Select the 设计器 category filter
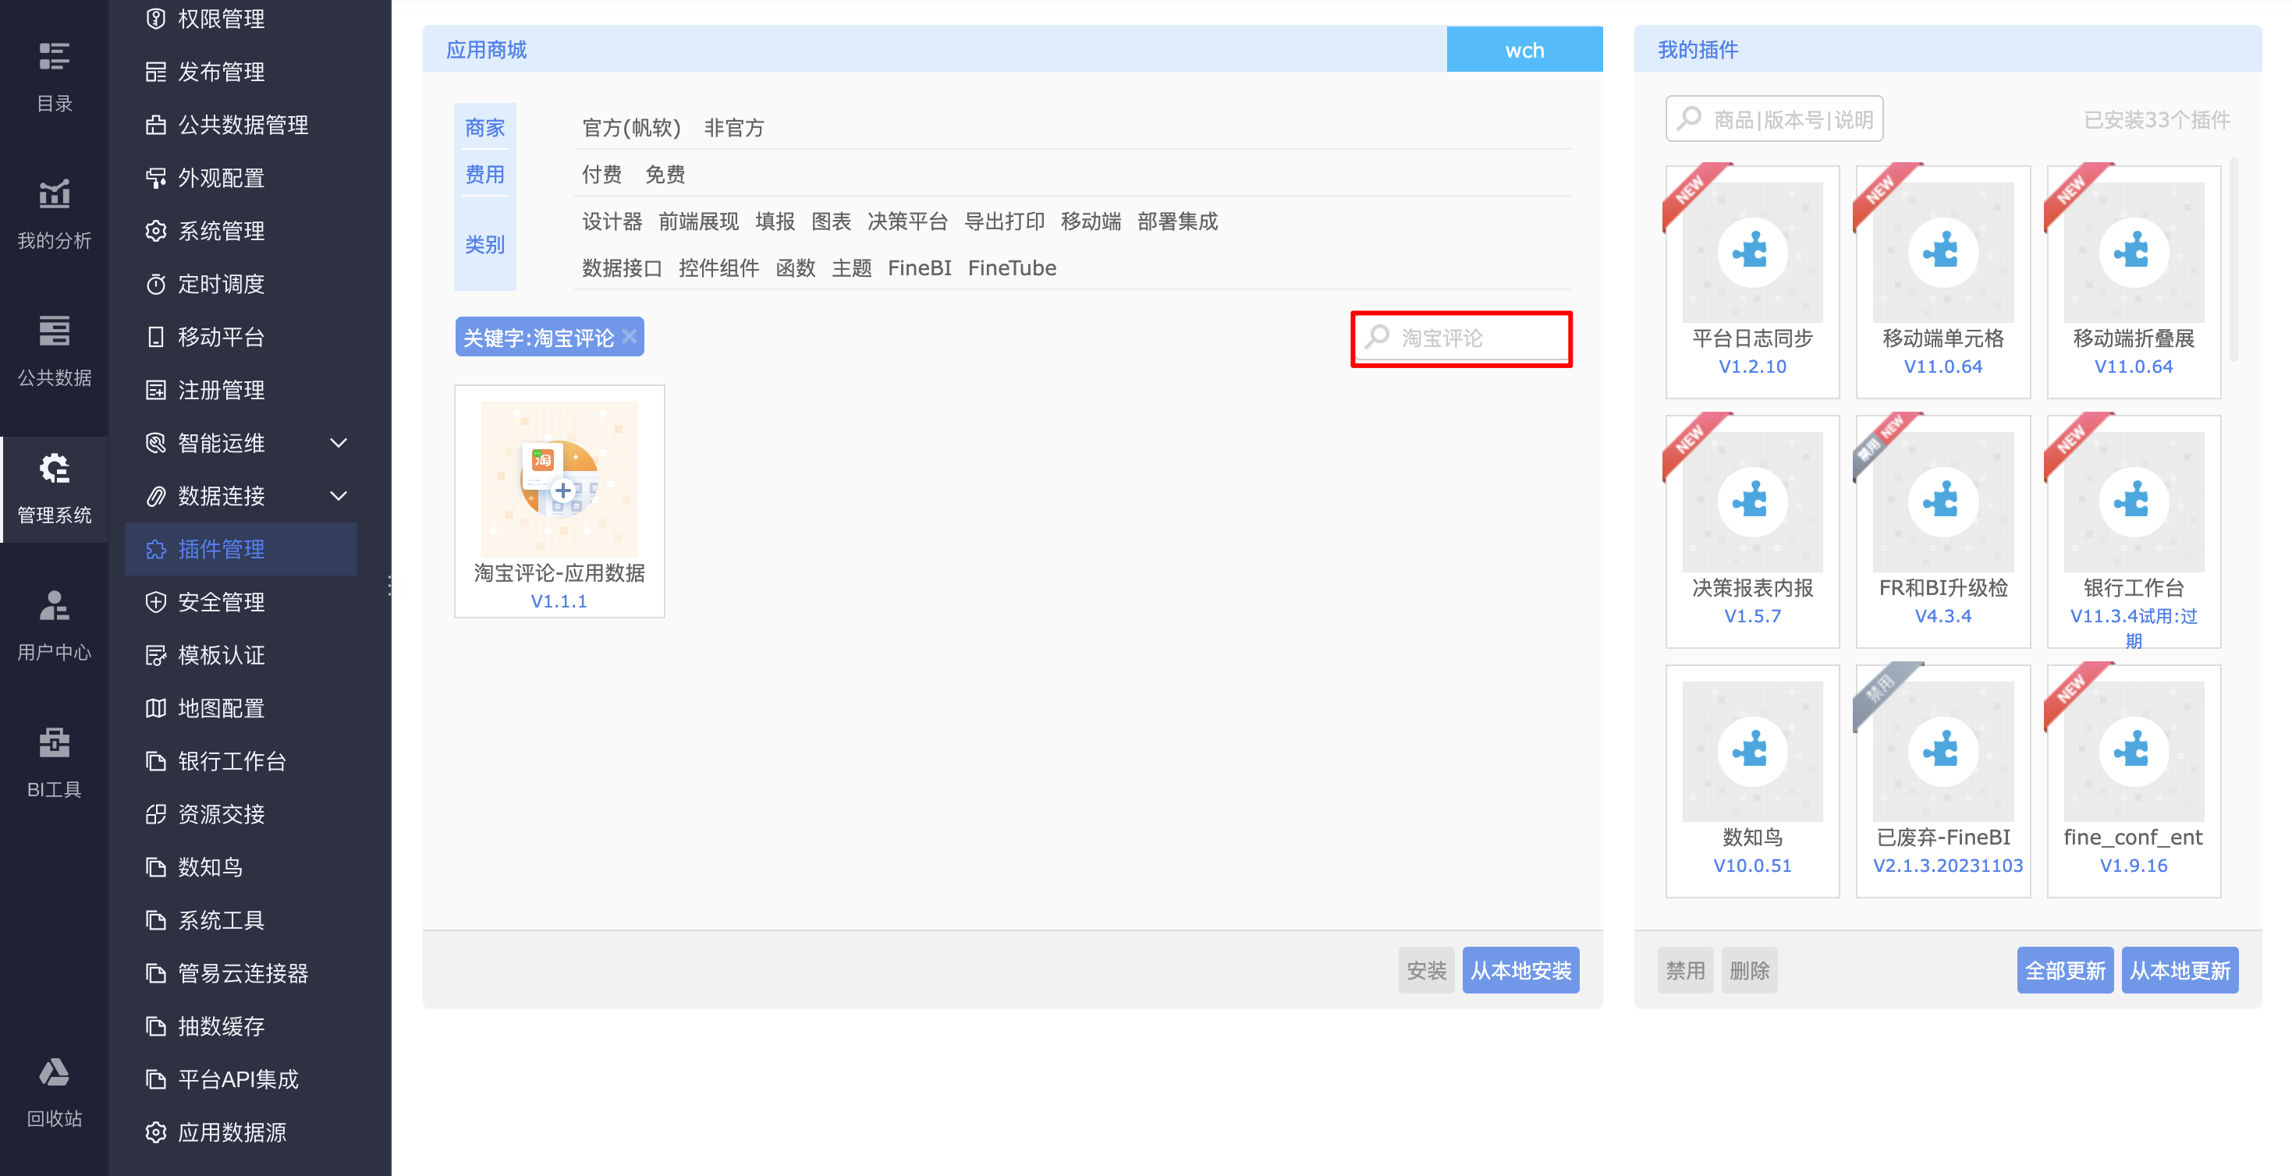 [x=612, y=221]
